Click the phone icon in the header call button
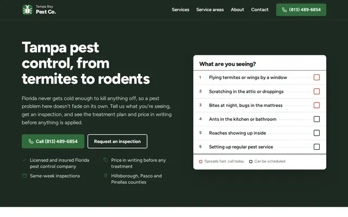Viewport: 348px width, 217px height. tap(284, 10)
